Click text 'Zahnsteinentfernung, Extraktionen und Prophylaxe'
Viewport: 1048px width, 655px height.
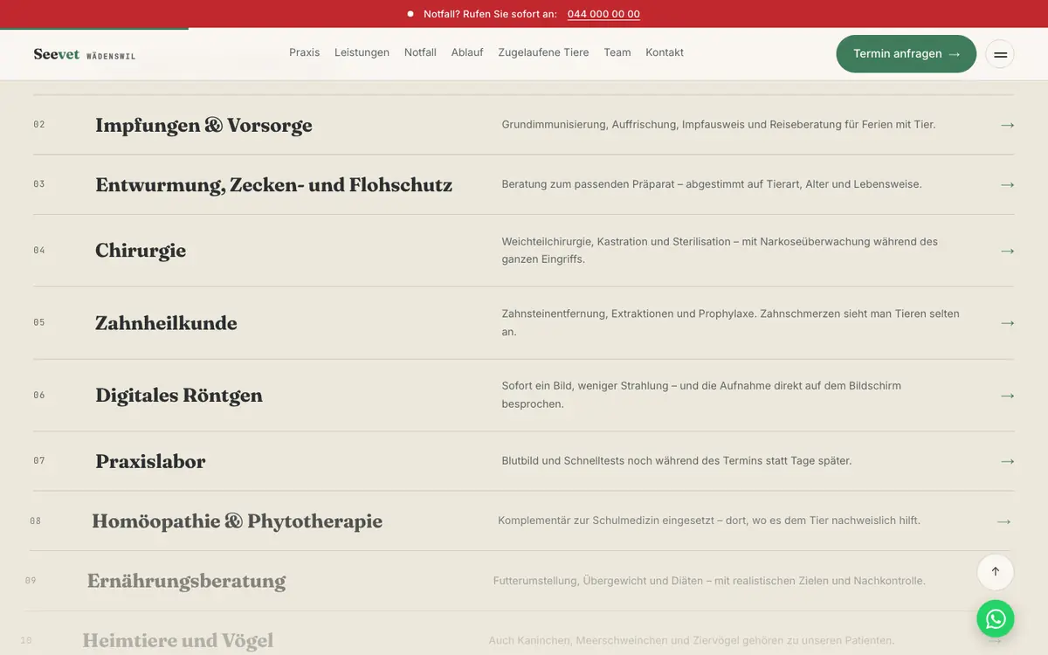631,314
